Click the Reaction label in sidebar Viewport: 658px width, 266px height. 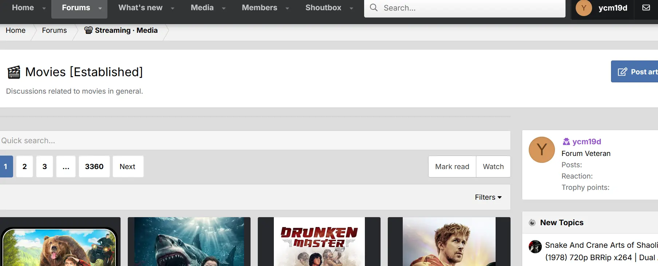point(577,176)
